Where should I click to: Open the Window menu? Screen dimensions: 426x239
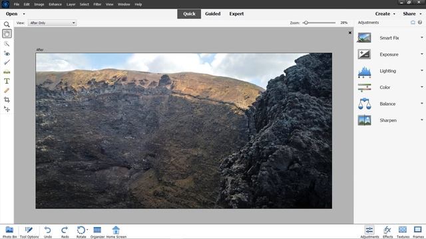click(x=124, y=5)
